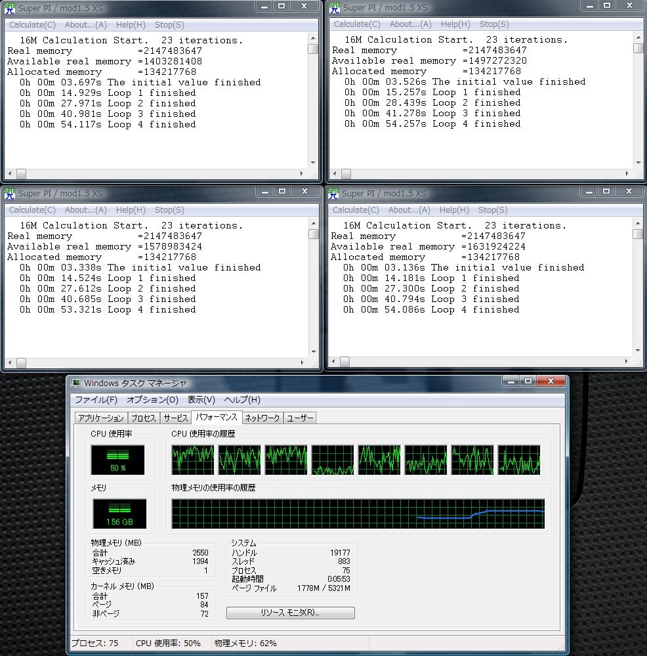The width and height of the screenshot is (647, 656).
Task: Click scroll-left arrow in bottom-right Super PI
Action: (x=333, y=361)
